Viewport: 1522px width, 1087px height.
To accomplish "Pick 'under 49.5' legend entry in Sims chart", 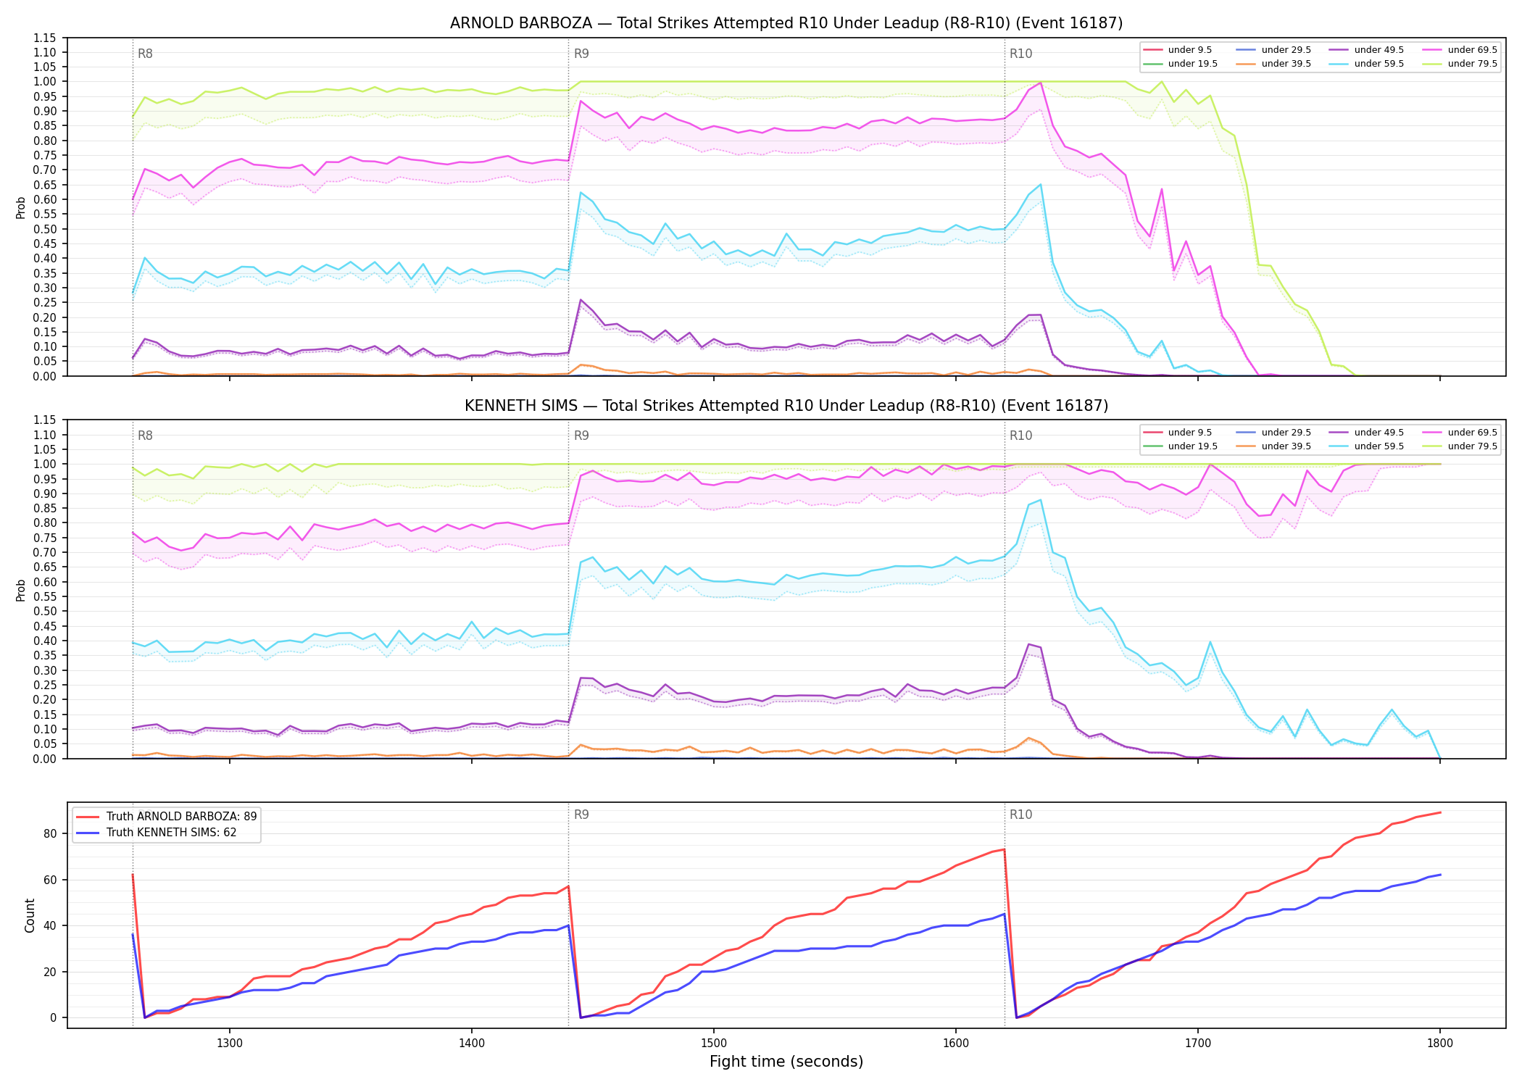I will (x=1366, y=433).
